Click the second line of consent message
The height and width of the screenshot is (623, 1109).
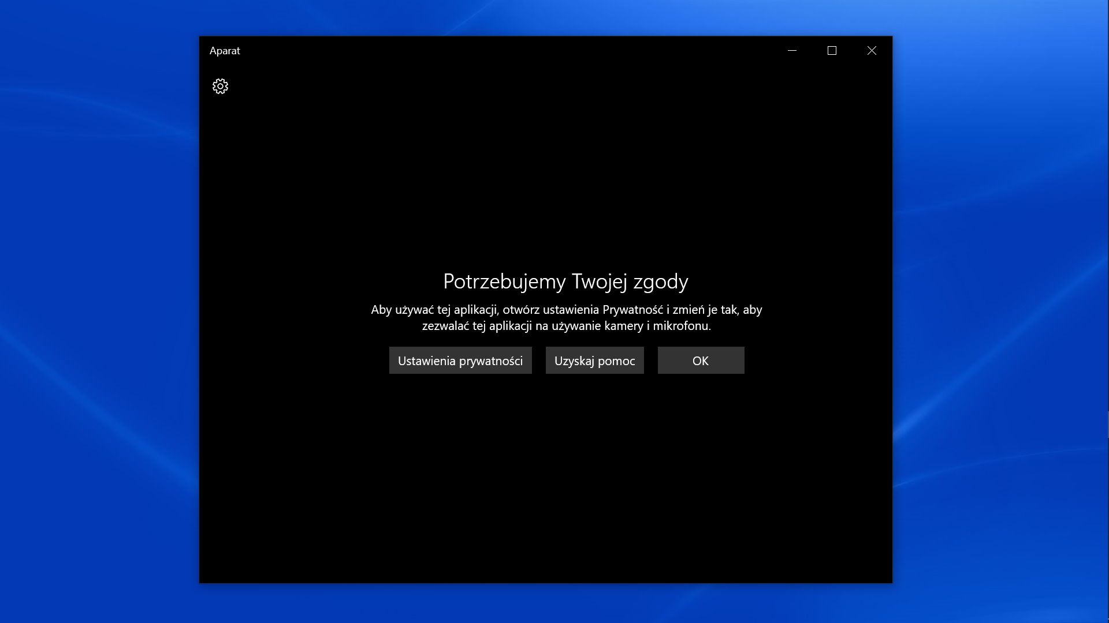(566, 326)
